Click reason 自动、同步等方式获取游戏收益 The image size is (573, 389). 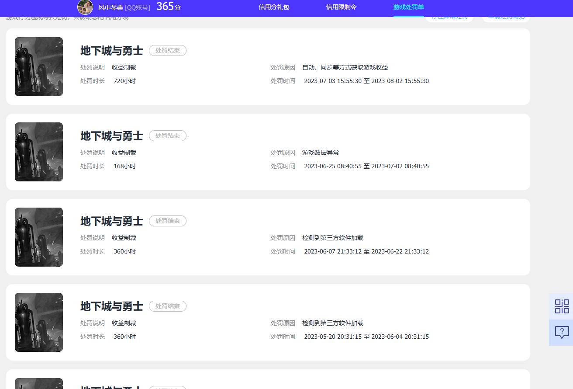[345, 67]
